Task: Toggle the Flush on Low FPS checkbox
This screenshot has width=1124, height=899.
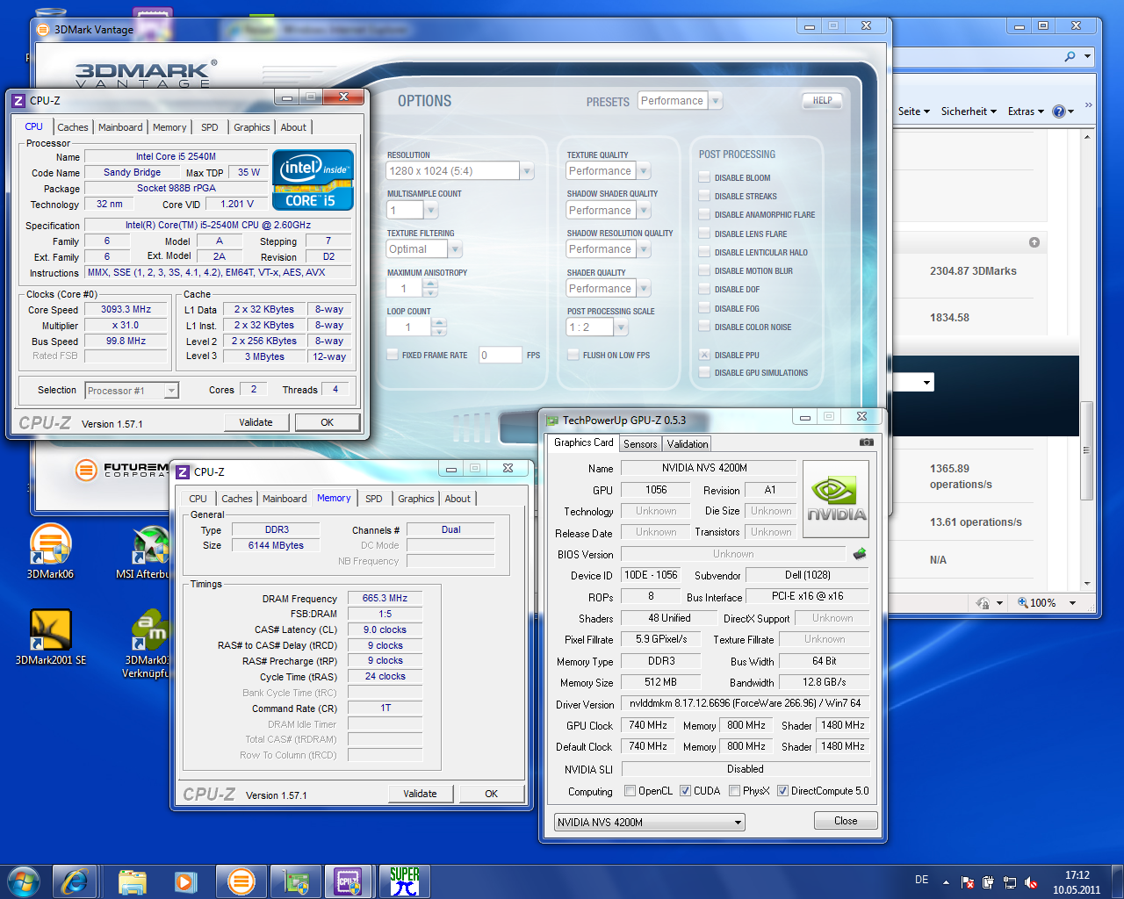Action: pos(573,355)
